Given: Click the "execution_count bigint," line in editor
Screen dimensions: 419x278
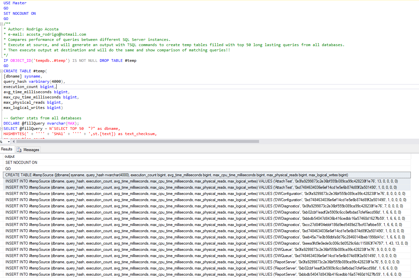Looking at the screenshot, I should [30, 87].
